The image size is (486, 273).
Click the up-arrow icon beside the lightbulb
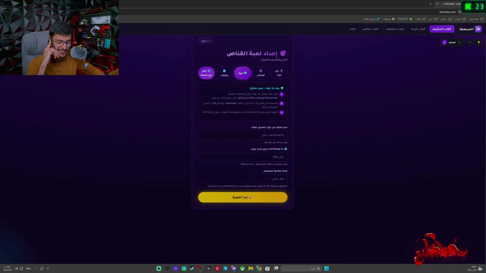click(x=470, y=42)
